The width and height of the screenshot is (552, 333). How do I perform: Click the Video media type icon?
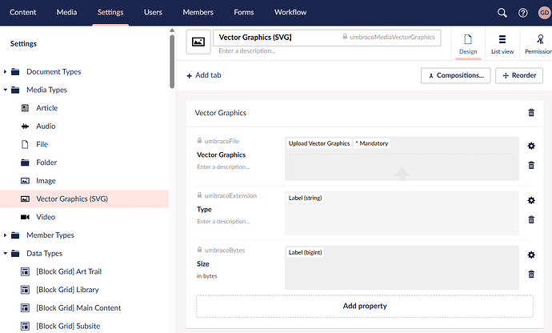pyautogui.click(x=25, y=217)
